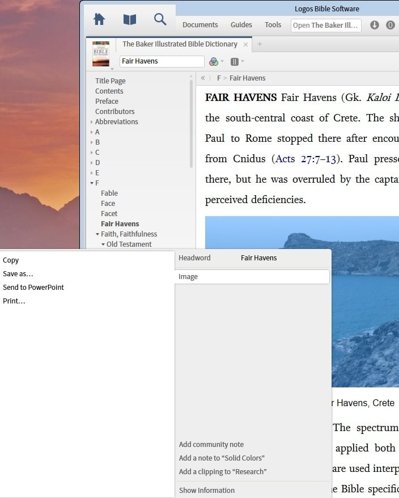This screenshot has height=498, width=399.
Task: Expand the Abbreviations tree entry
Action: 92,122
